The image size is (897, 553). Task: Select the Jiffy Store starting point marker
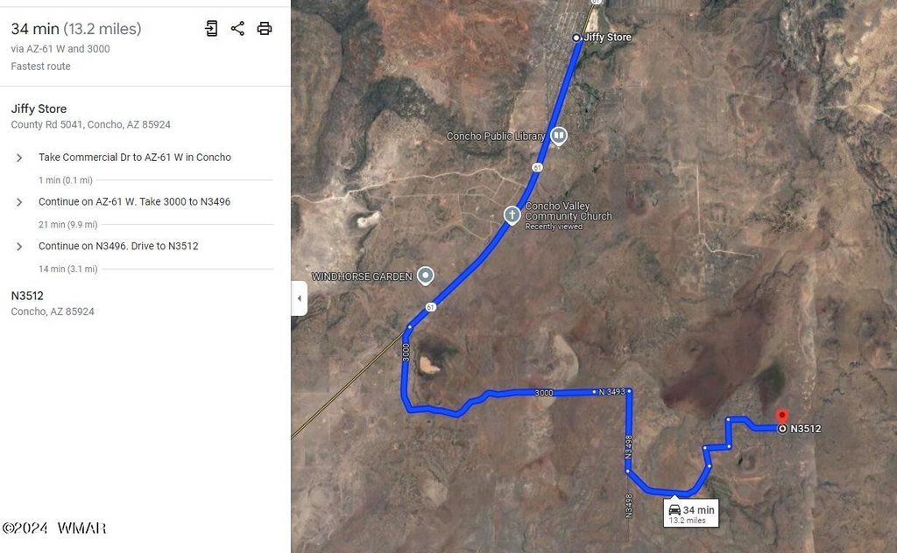(x=576, y=38)
